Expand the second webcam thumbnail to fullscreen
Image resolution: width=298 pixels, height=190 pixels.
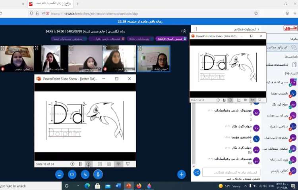click(37, 48)
